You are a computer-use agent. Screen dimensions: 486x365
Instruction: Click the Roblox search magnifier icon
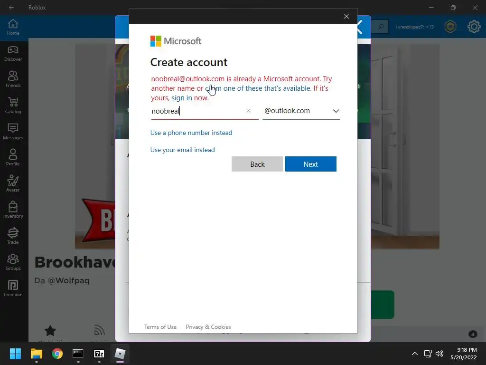pyautogui.click(x=381, y=27)
